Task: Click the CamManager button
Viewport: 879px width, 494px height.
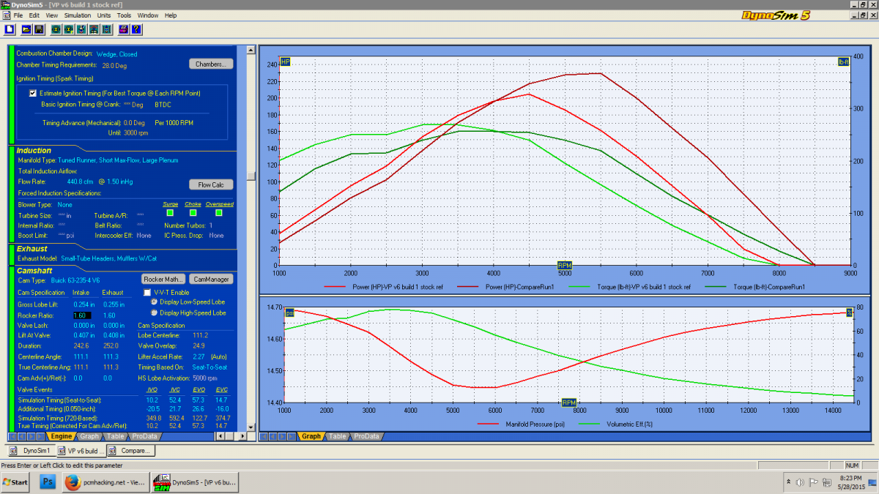Action: tap(211, 279)
